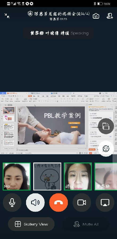
Task: Toggle the speaker output
Action: pos(35,203)
